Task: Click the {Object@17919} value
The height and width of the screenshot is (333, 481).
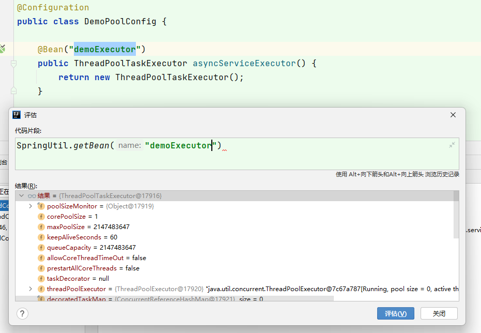Action: click(x=130, y=206)
